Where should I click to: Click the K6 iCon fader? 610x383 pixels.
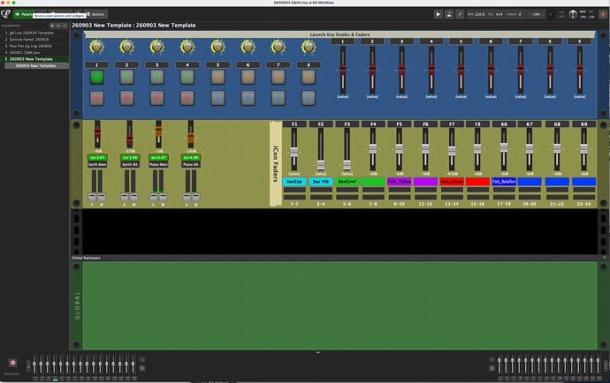click(x=504, y=151)
